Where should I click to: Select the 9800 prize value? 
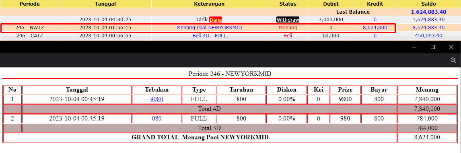[345, 99]
